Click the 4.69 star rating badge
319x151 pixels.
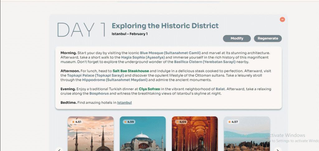tap(181, 122)
